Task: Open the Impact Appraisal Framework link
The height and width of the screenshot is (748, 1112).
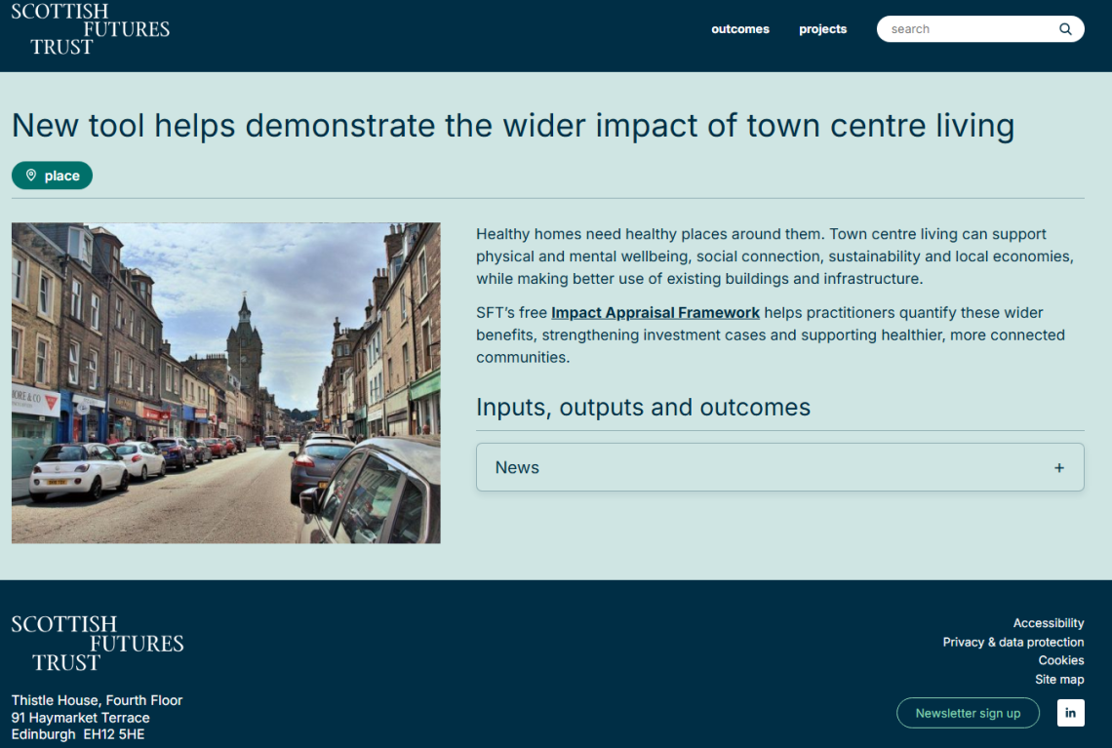Action: pyautogui.click(x=655, y=313)
